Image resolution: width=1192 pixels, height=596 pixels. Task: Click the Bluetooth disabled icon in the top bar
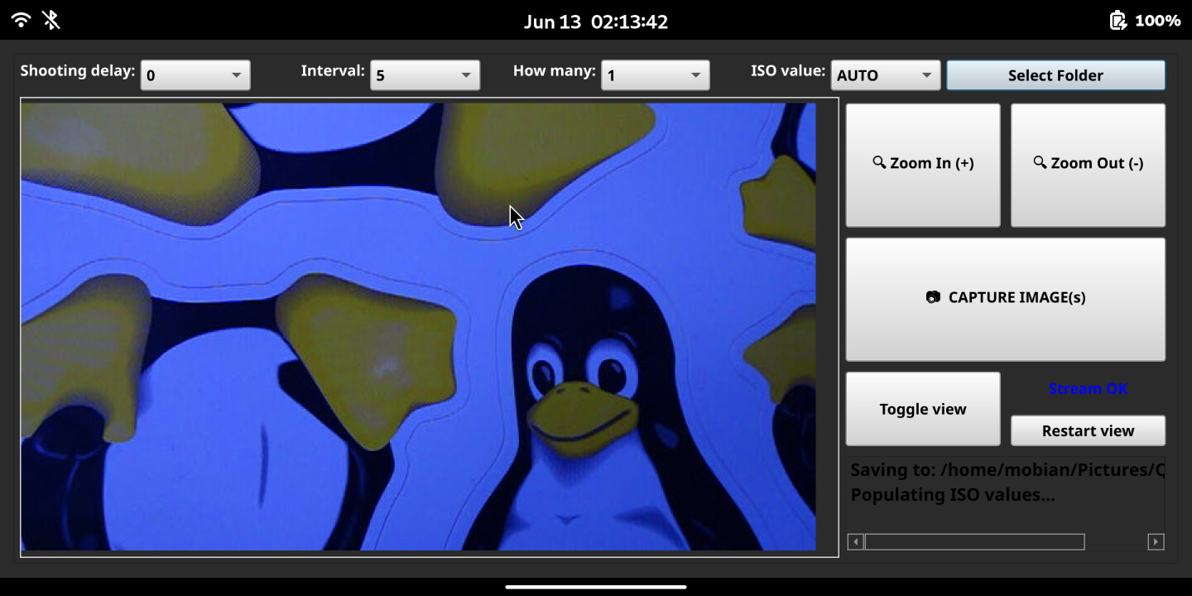(x=51, y=20)
